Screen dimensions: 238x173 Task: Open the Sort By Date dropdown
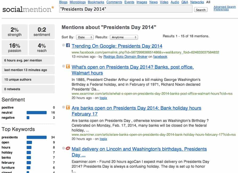point(85,37)
